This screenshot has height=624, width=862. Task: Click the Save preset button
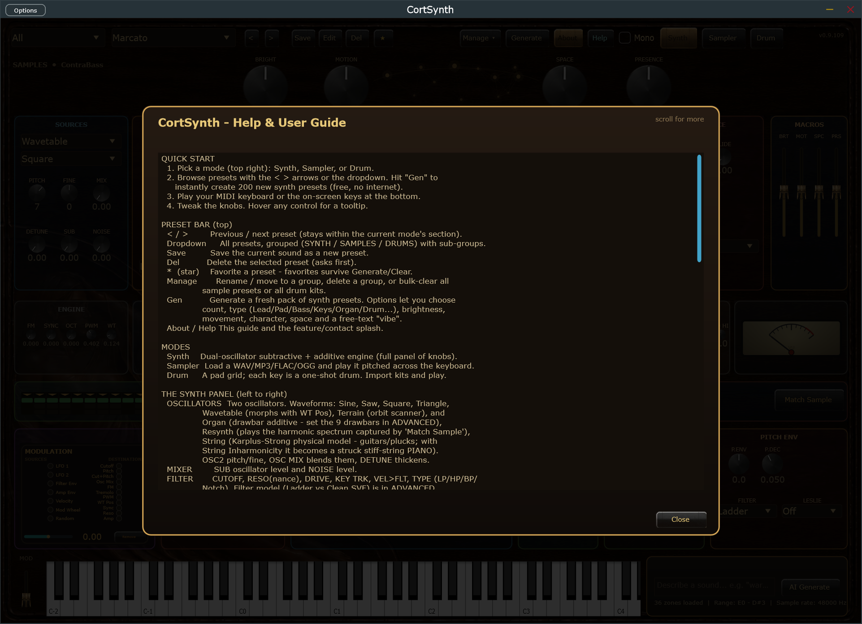click(303, 38)
